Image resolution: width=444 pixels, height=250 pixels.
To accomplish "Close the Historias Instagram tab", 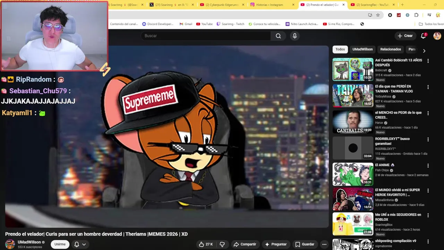I will (x=293, y=5).
